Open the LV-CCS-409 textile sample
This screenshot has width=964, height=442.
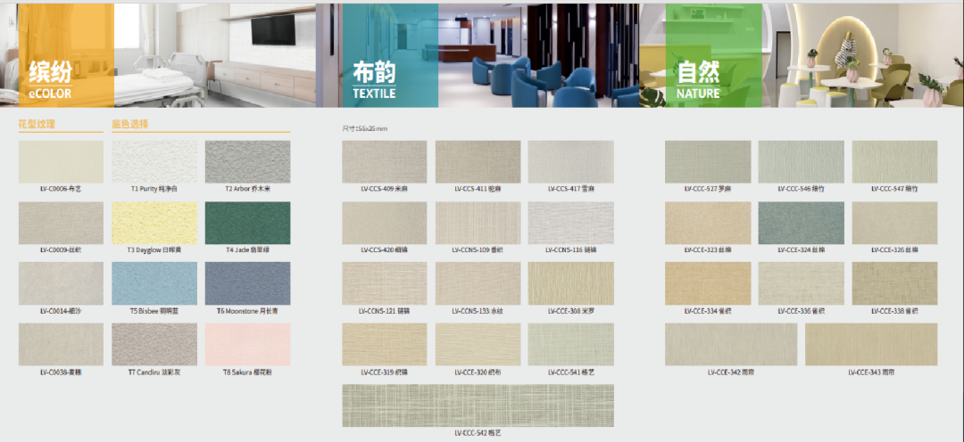click(x=384, y=162)
